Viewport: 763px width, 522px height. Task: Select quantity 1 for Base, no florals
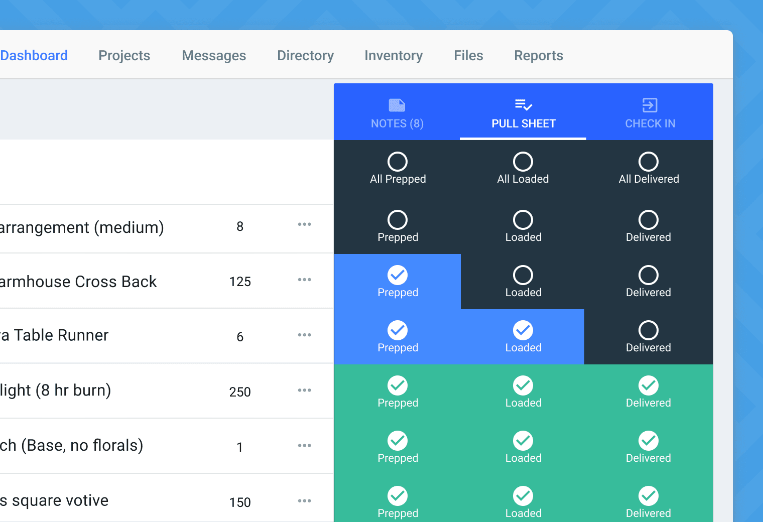(x=240, y=448)
